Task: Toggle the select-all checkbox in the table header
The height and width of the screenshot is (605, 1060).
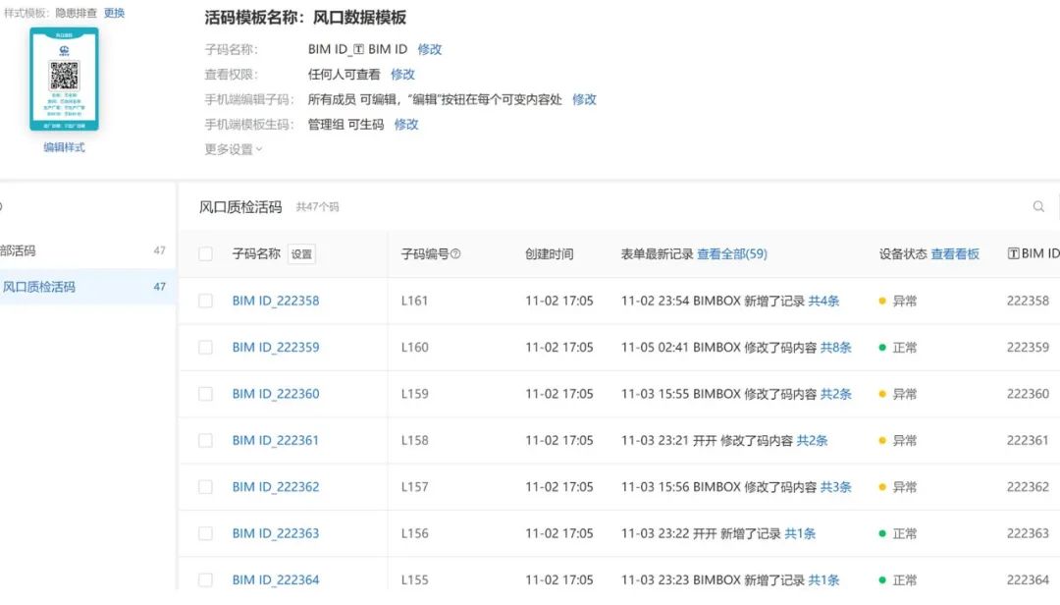Action: [205, 253]
